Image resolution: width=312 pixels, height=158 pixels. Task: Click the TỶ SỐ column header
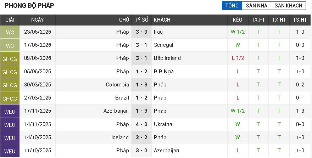click(141, 20)
